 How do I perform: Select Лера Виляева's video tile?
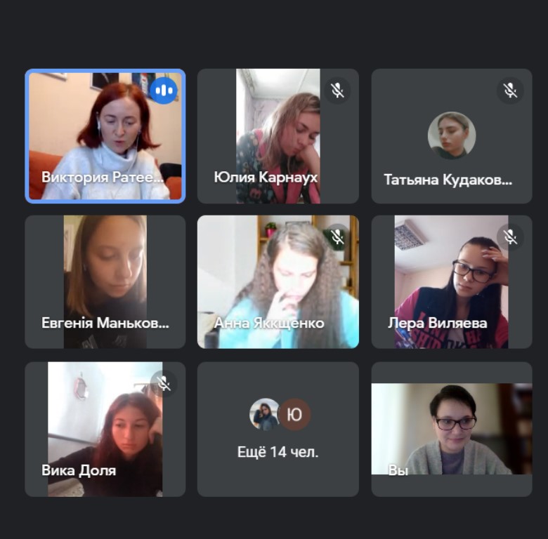tap(452, 282)
